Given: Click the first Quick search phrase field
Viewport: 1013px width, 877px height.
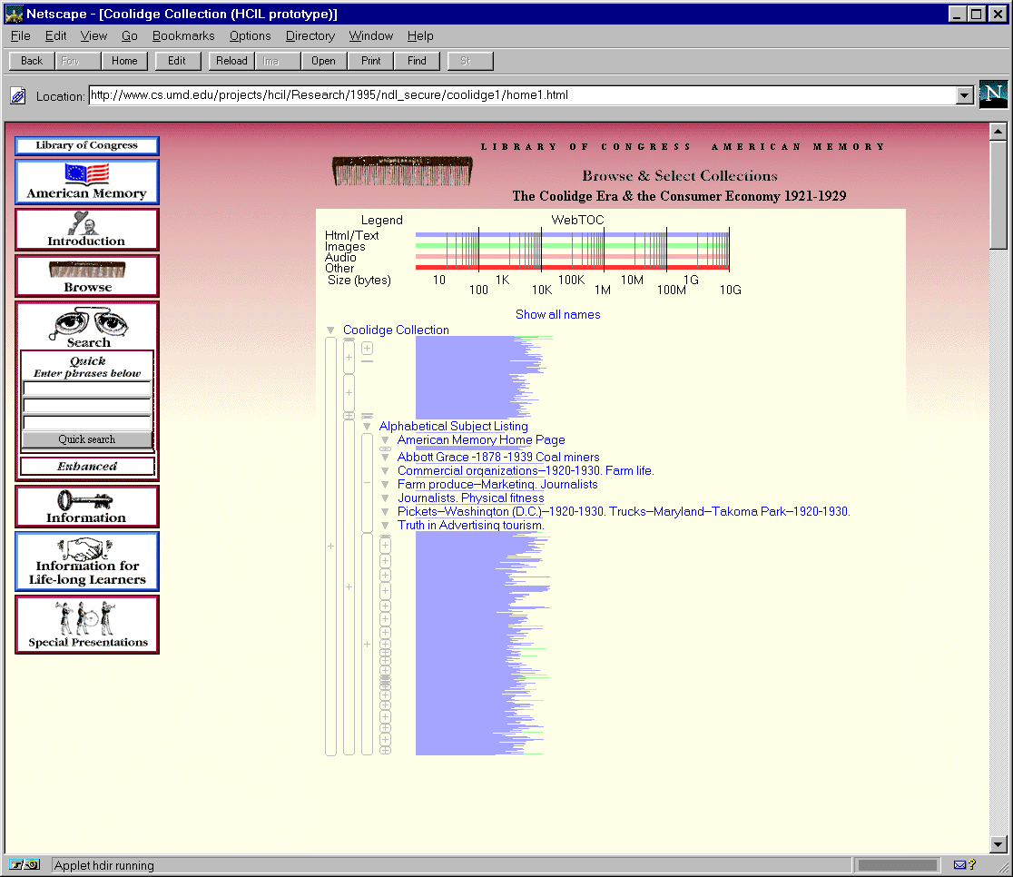Looking at the screenshot, I should (87, 389).
